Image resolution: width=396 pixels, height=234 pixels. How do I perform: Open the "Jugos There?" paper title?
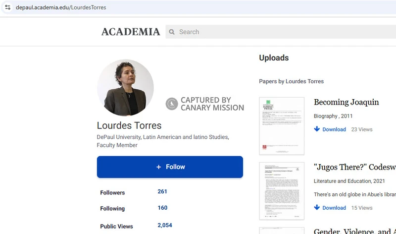click(x=355, y=167)
